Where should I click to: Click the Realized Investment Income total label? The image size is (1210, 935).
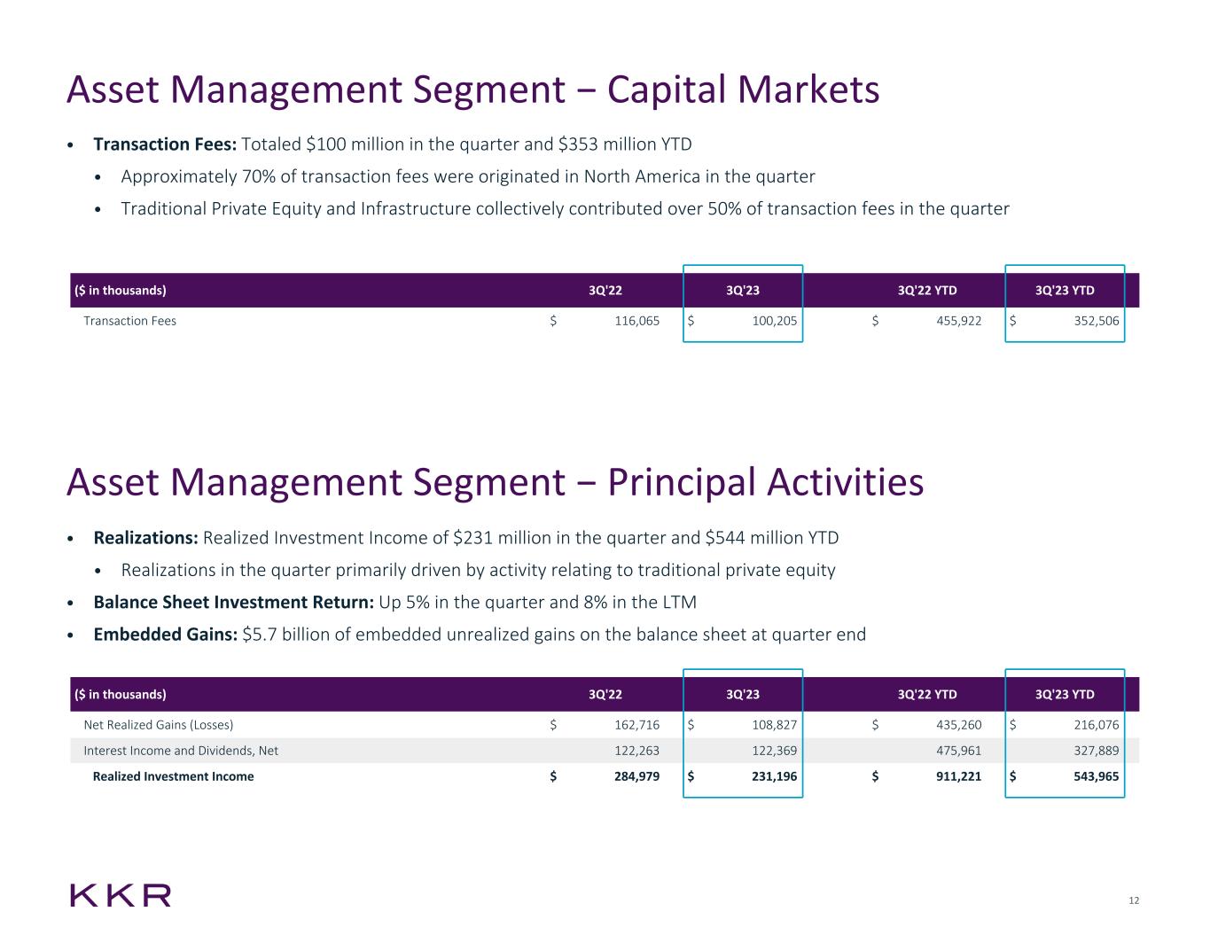[x=173, y=776]
